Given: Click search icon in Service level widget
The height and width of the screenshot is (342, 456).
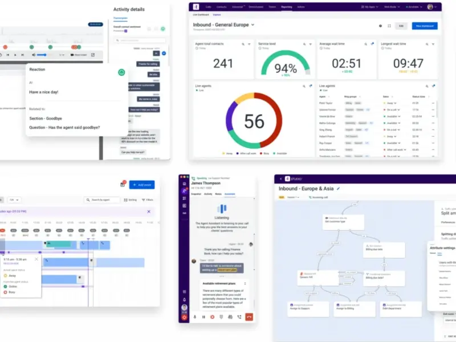Looking at the screenshot, I should click(x=304, y=44).
